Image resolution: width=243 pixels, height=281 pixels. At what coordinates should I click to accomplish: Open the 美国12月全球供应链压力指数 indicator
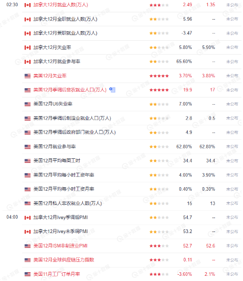point(64,260)
